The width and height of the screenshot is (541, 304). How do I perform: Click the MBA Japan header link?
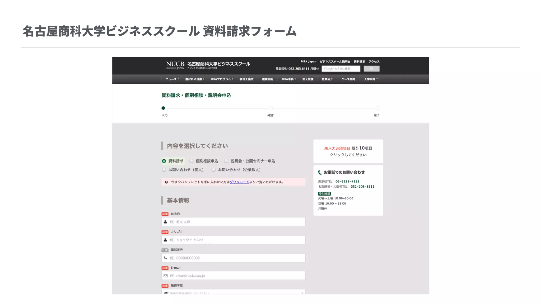309,61
